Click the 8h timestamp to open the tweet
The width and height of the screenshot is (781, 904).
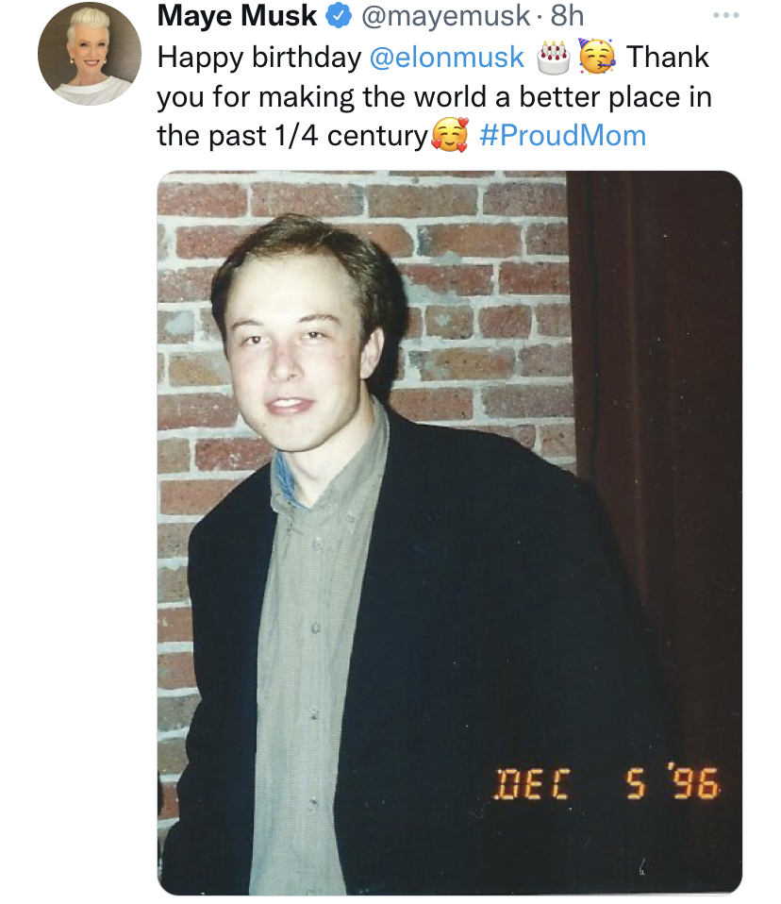(567, 15)
